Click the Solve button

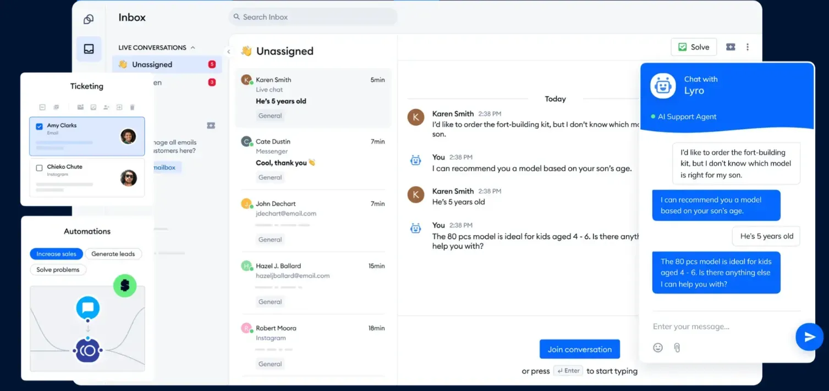point(694,47)
